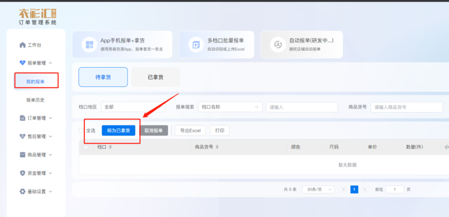
Task: Tick the table header select-all checkbox
Action: tap(86, 147)
